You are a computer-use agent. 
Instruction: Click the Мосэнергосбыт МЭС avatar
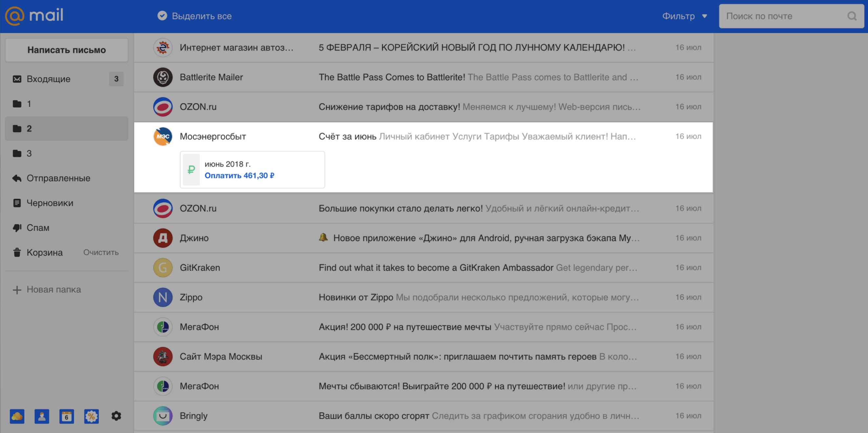pyautogui.click(x=163, y=136)
